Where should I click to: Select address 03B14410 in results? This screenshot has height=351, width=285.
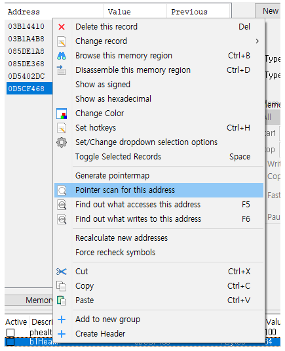pyautogui.click(x=26, y=26)
